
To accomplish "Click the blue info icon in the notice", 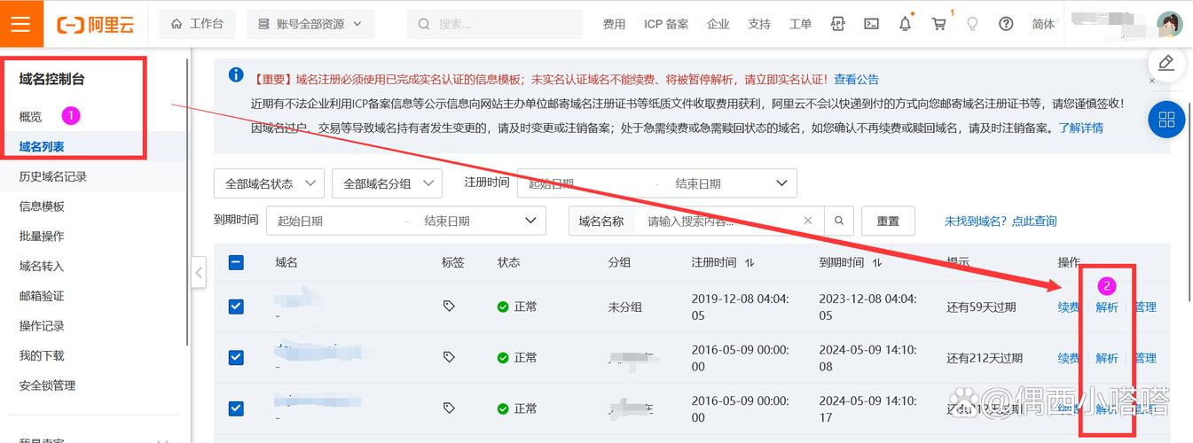I will [x=236, y=75].
